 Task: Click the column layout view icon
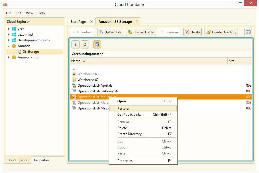248,32
